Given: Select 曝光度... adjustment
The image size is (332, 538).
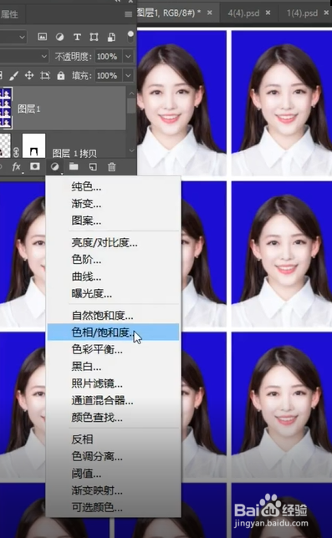Looking at the screenshot, I should point(113,294).
